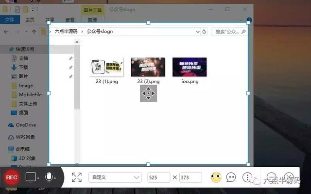Click the width field showing 525
The image size is (311, 194).
pos(159,177)
